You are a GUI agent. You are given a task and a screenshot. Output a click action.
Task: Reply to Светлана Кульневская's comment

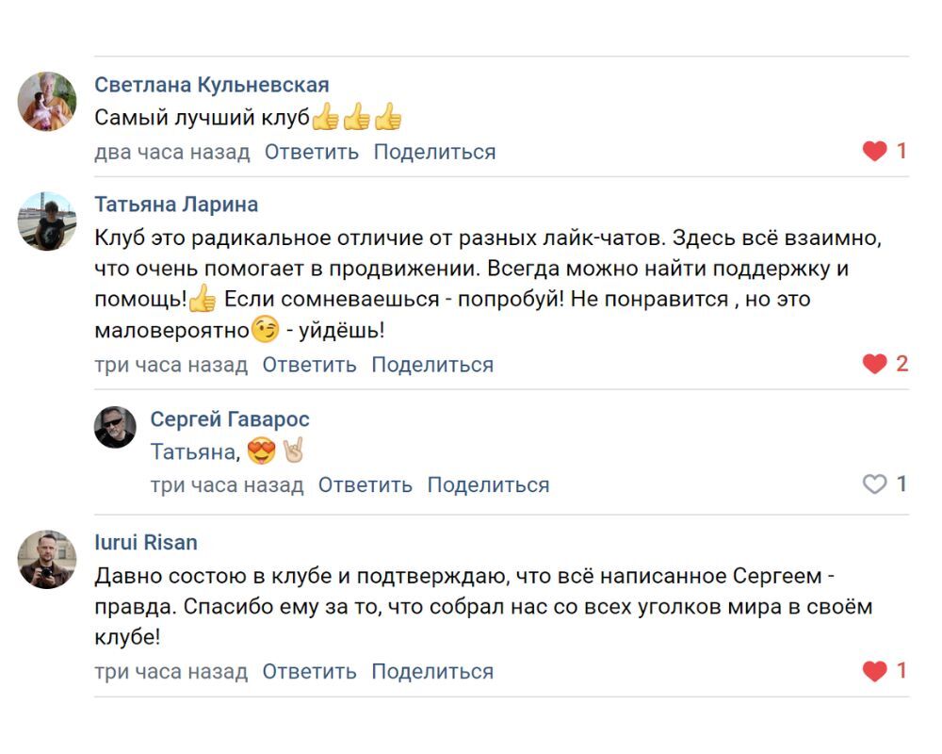pyautogui.click(x=312, y=152)
